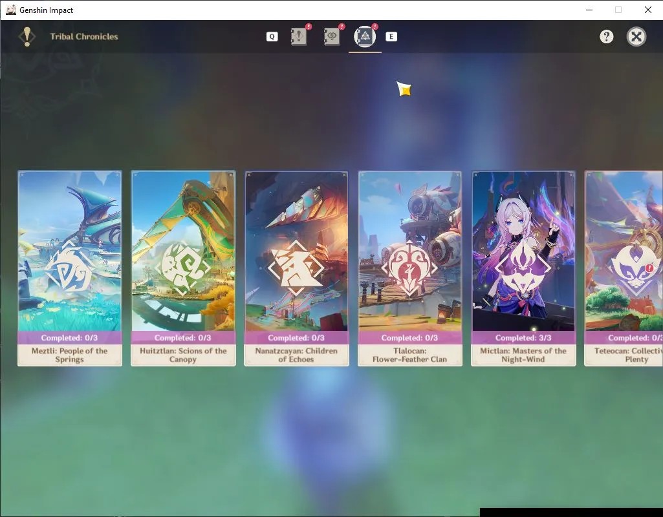The image size is (663, 517).
Task: Open Nanatzcayan: Children of Echoes card
Action: tap(296, 268)
